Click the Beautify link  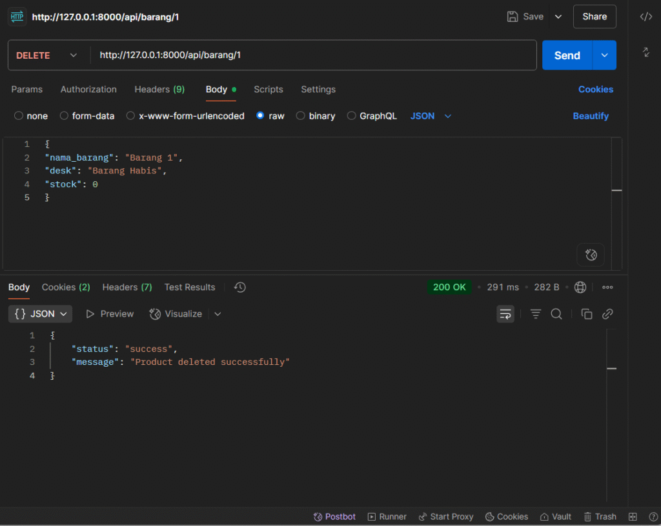[x=591, y=116]
